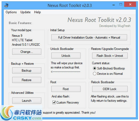The image size is (139, 121).
Task: Click the 'Developed by WugFresh' text
Action: pos(115,26)
